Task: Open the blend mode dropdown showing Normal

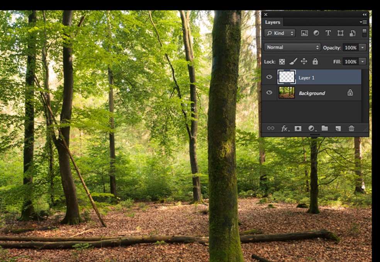Action: [292, 47]
